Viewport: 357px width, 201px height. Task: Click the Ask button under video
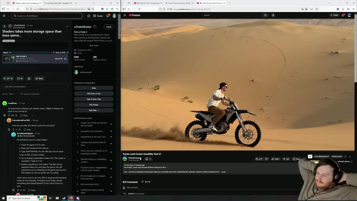(286, 159)
